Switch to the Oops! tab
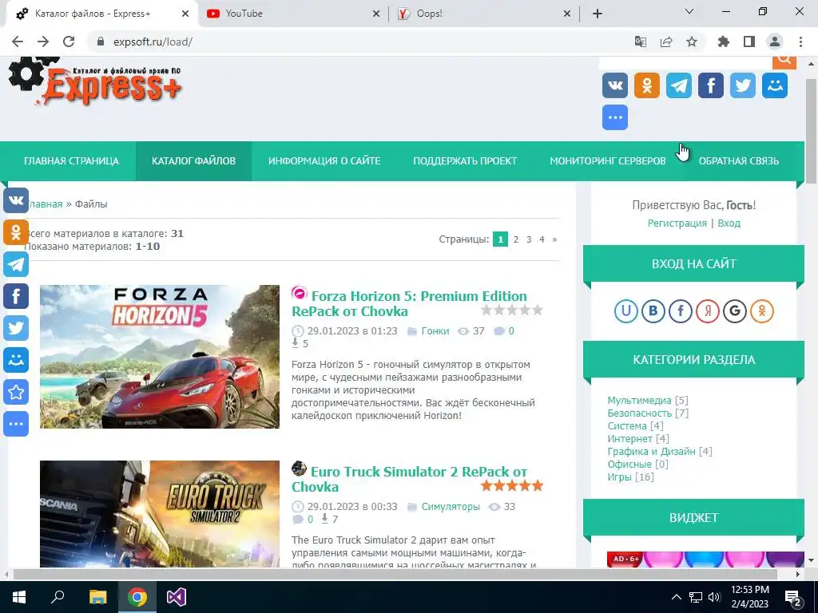 pos(483,14)
